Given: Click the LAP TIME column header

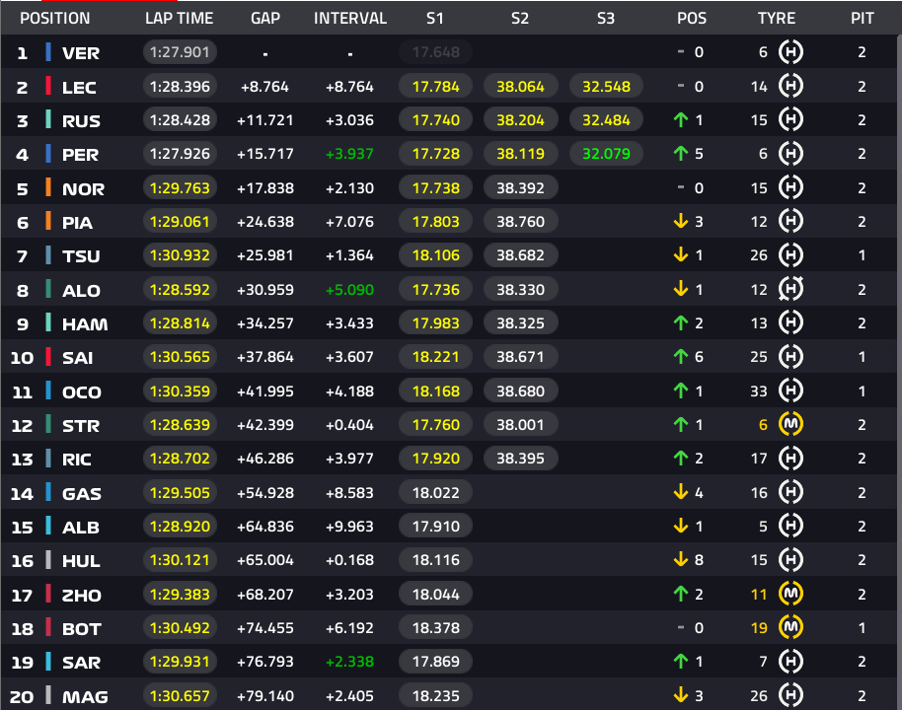Looking at the screenshot, I should coord(179,19).
